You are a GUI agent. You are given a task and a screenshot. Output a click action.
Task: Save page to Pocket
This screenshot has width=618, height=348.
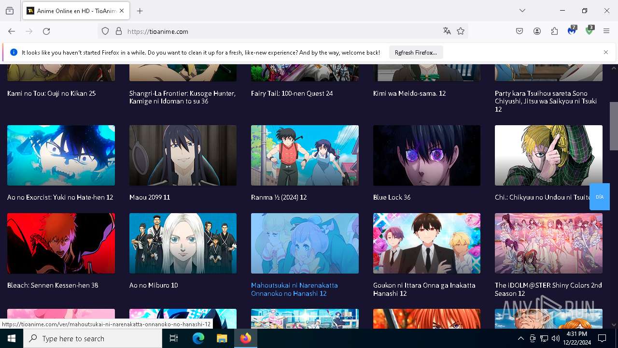click(520, 31)
